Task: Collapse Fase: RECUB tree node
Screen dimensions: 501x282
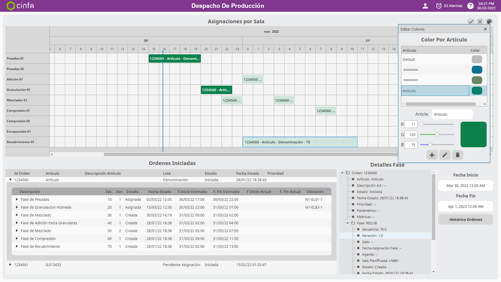Action: pyautogui.click(x=347, y=223)
